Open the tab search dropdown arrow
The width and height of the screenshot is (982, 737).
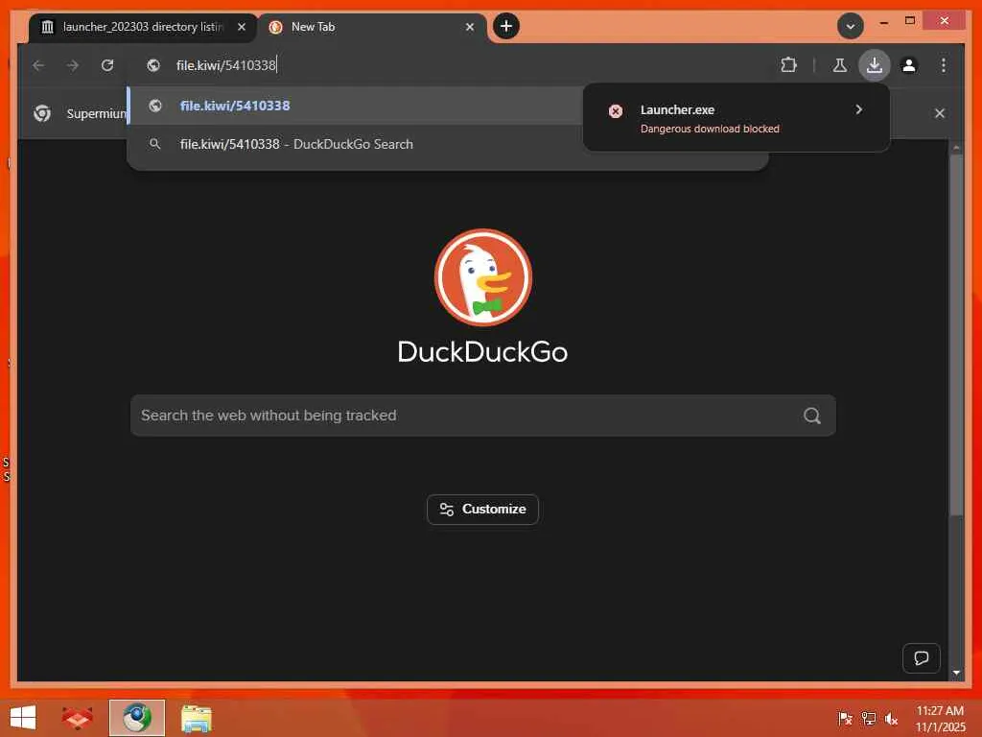(851, 26)
